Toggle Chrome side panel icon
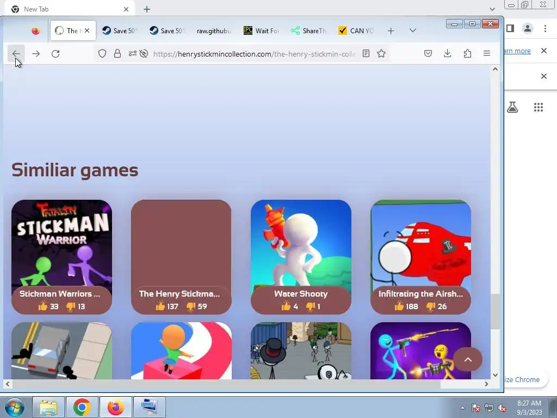Viewport: 557px width, 418px height. coord(510,28)
